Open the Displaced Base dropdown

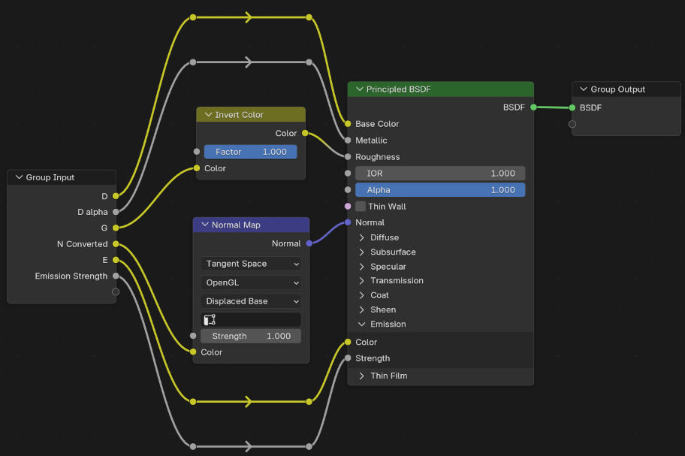251,301
